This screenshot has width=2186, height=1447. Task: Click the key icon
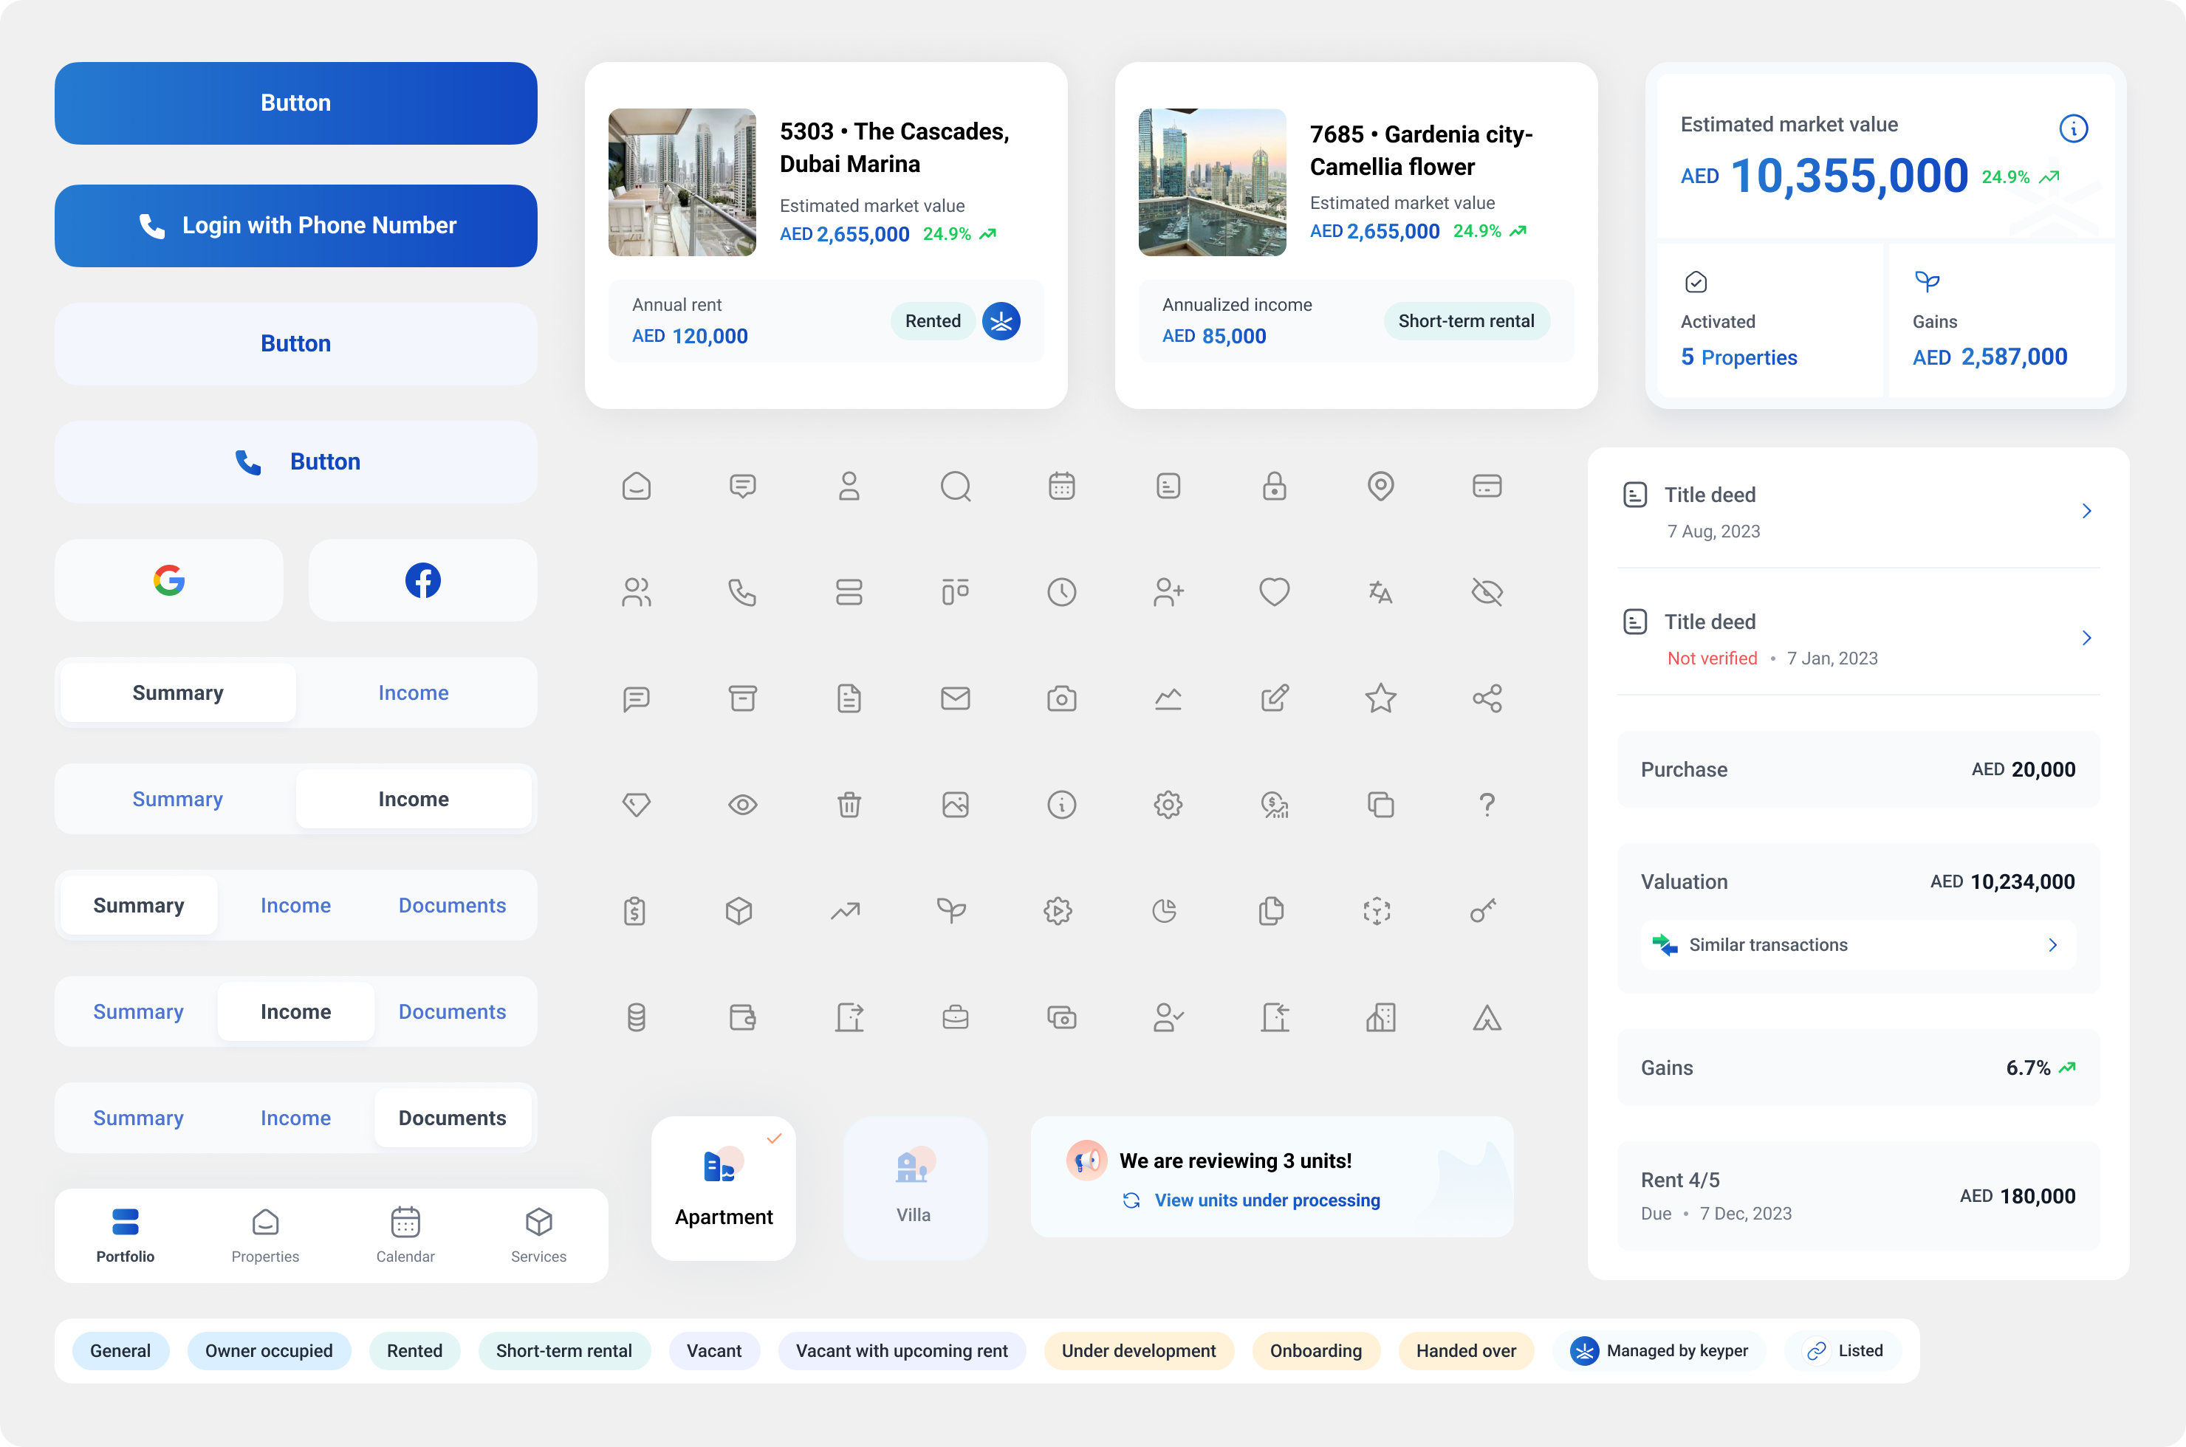tap(1484, 911)
